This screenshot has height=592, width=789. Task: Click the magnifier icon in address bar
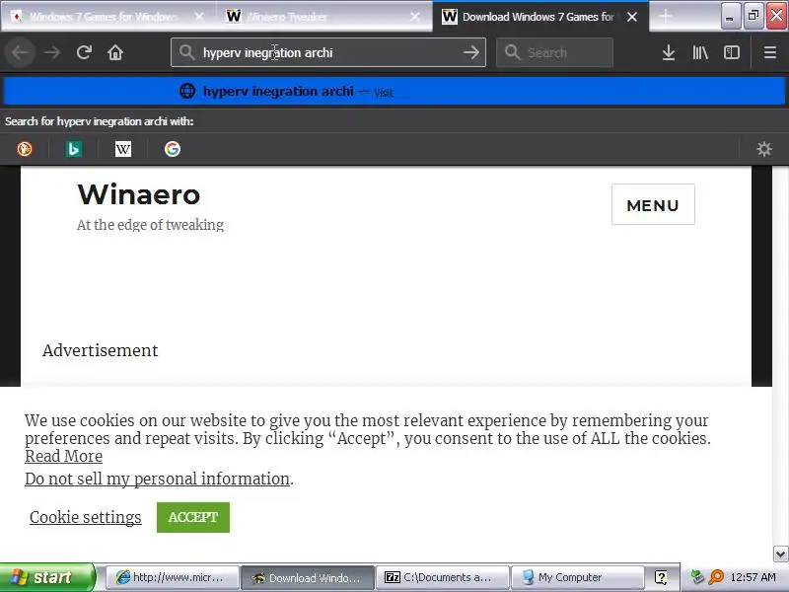(x=186, y=52)
